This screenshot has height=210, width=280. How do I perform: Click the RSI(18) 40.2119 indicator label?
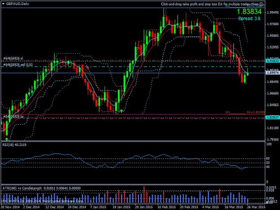(14, 145)
